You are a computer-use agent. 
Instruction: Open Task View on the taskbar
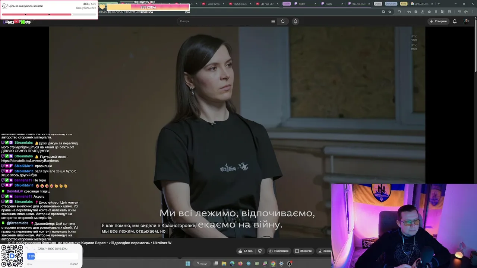[x=216, y=264]
